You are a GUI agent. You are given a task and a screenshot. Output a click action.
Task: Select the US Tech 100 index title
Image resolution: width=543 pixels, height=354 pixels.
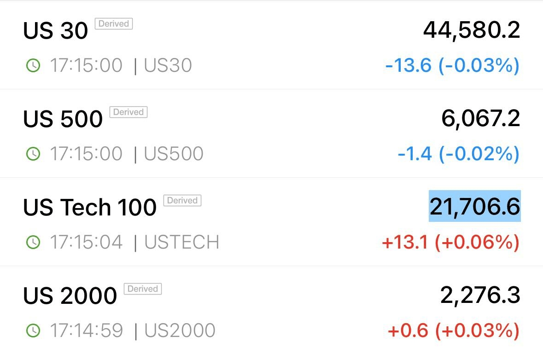click(90, 207)
